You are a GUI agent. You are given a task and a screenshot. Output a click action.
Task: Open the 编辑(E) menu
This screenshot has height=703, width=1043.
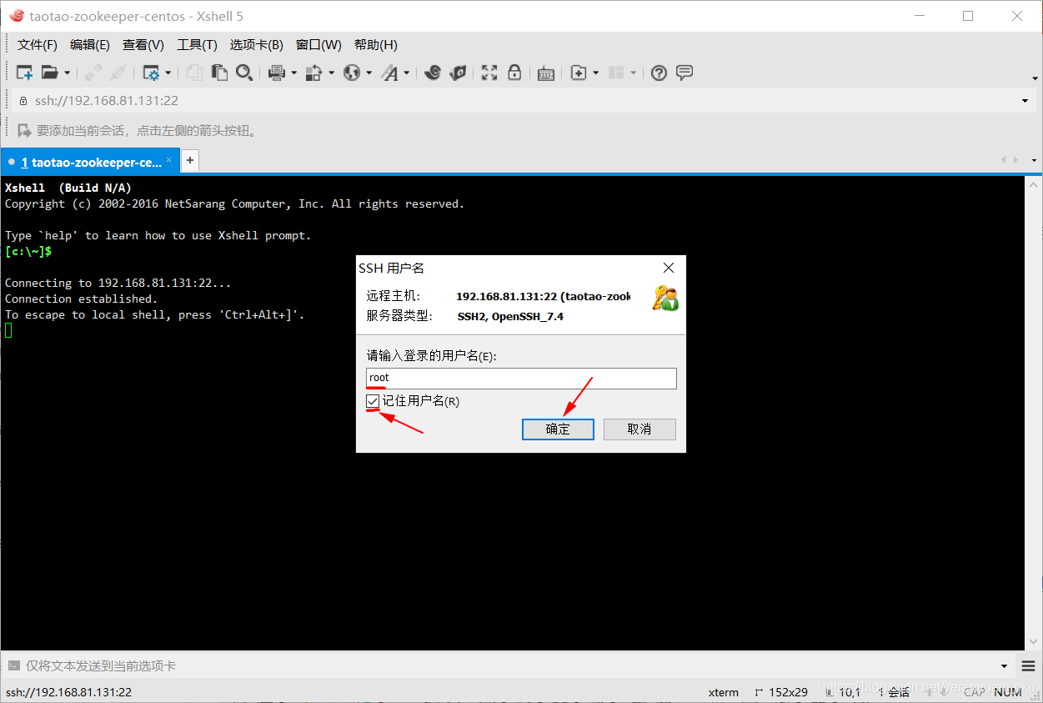point(90,45)
